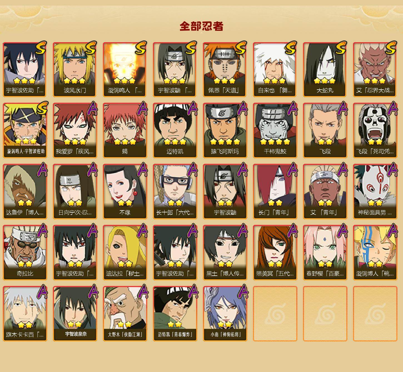
Task: Select the 大野木「侠隐江湖」 card
Action: tap(125, 314)
